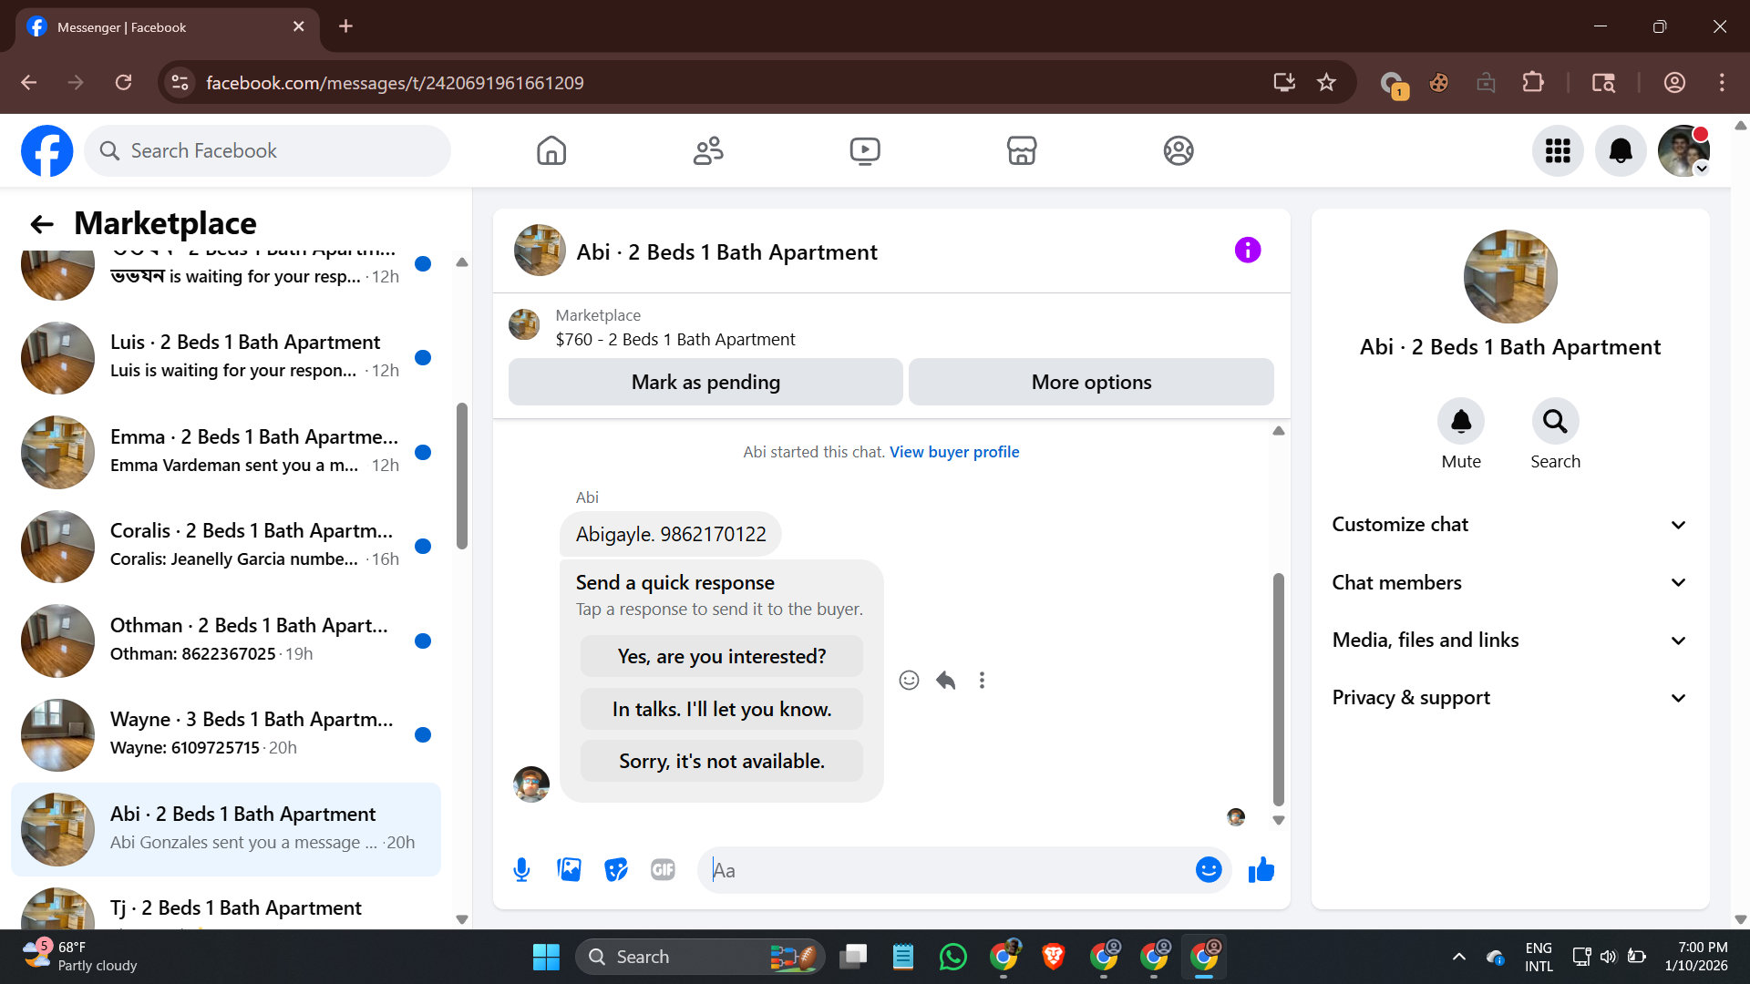Click Mark as pending button

705,382
